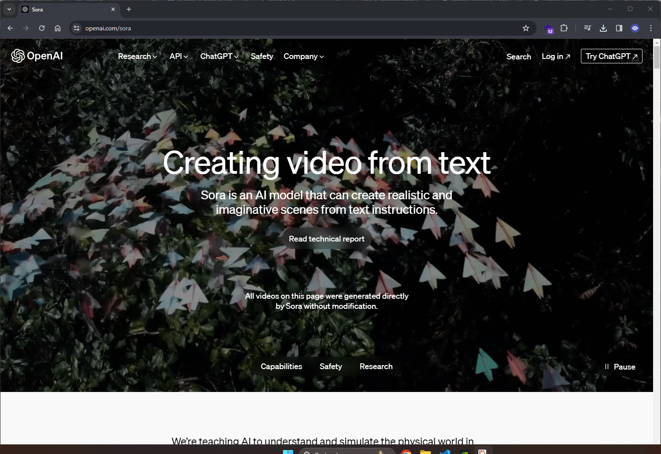
Task: Bookmark this page with the star icon
Action: [x=525, y=28]
